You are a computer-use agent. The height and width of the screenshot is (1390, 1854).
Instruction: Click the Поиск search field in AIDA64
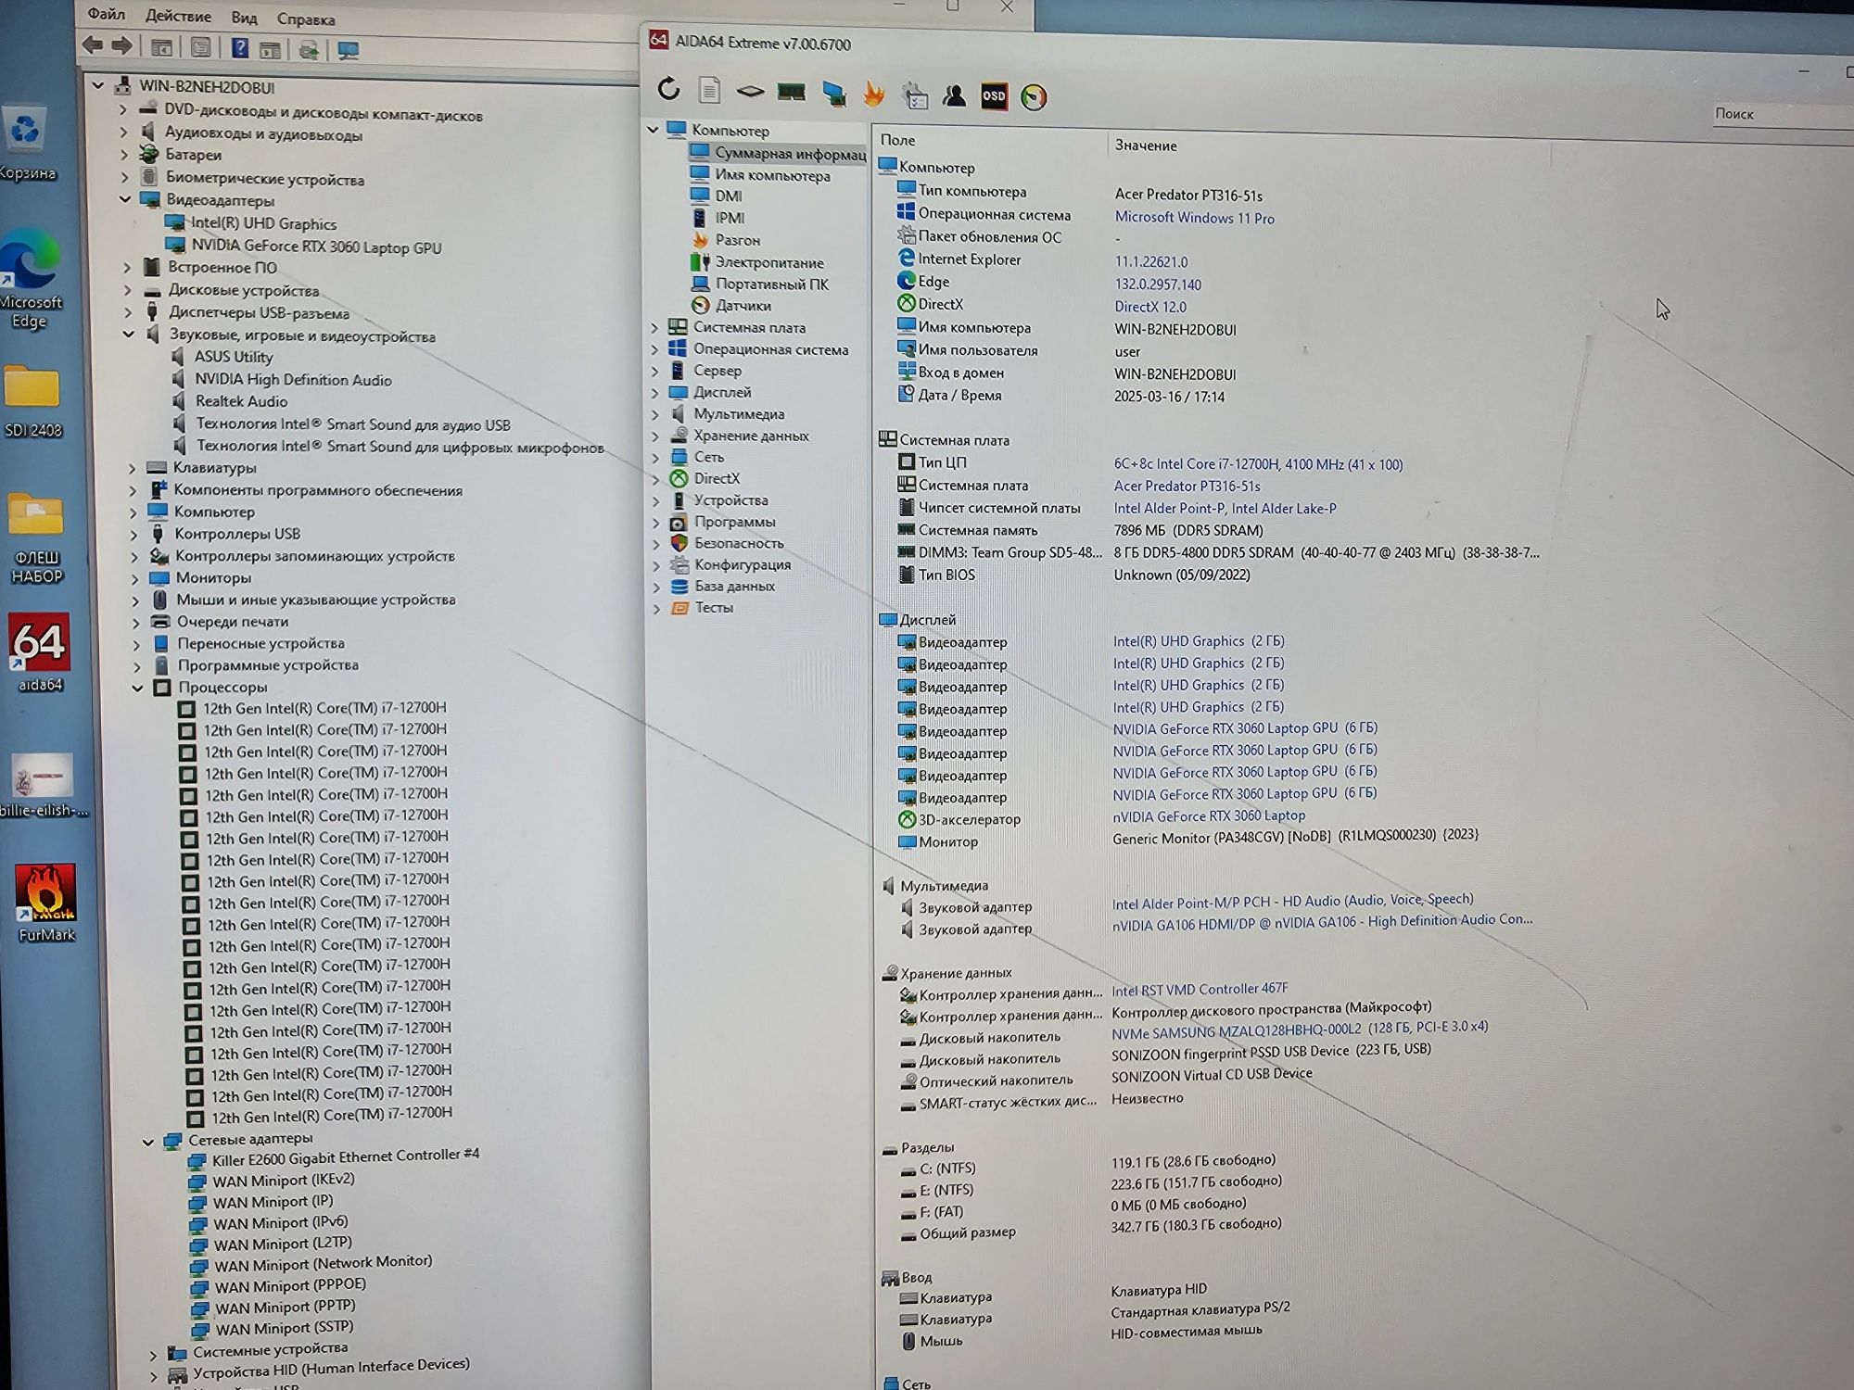click(x=1780, y=114)
